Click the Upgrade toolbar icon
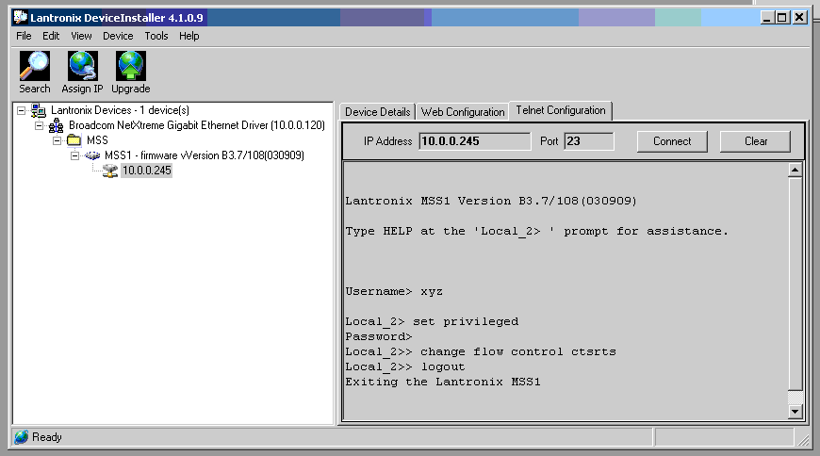 131,66
